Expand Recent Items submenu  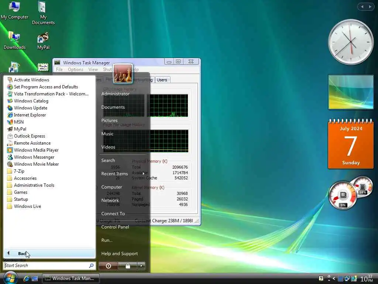pyautogui.click(x=123, y=174)
